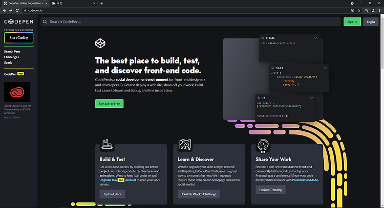
Task: Click the Learn & Discover map icon
Action: [x=185, y=145]
